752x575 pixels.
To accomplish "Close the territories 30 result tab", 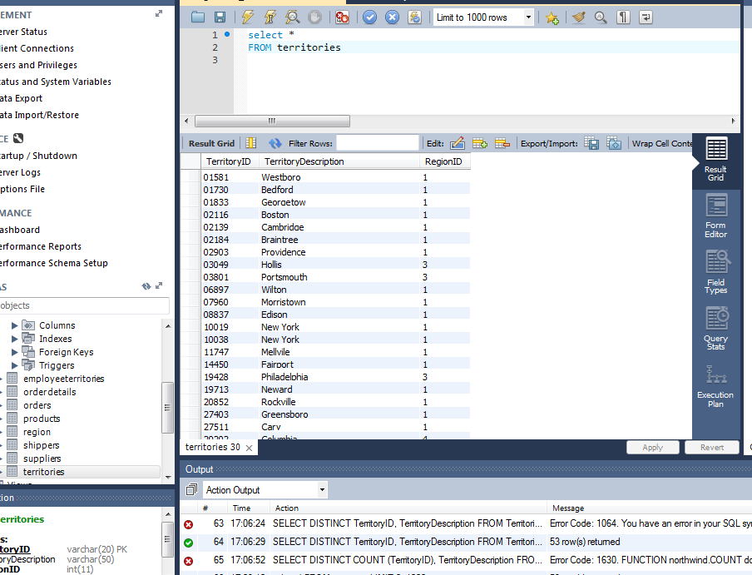I will [249, 448].
